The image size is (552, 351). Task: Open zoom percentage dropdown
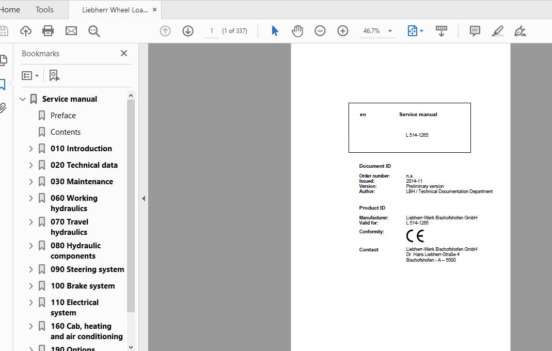(x=390, y=31)
